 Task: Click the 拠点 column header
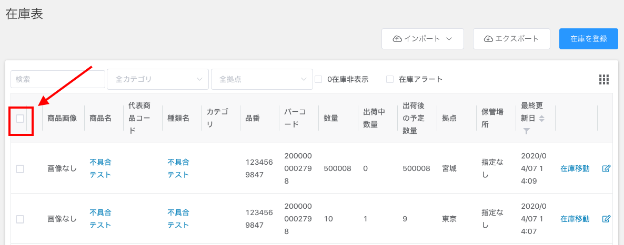(x=449, y=119)
